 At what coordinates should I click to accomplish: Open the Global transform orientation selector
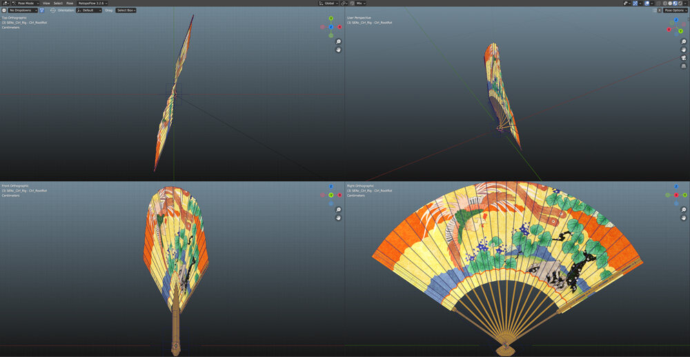(328, 3)
